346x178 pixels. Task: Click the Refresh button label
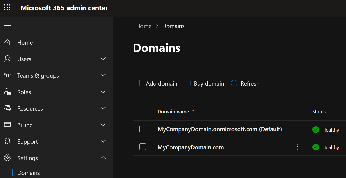click(x=250, y=83)
